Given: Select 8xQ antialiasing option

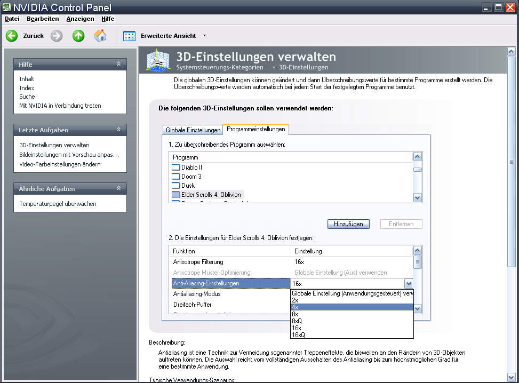Looking at the screenshot, I should tap(352, 321).
